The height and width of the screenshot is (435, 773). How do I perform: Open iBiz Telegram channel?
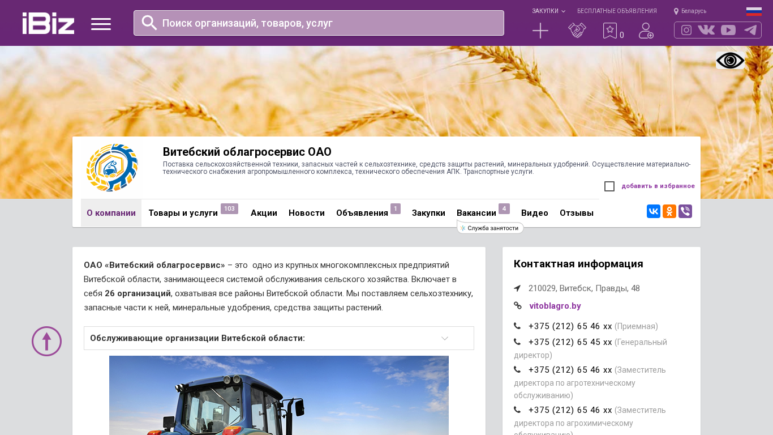click(x=750, y=30)
